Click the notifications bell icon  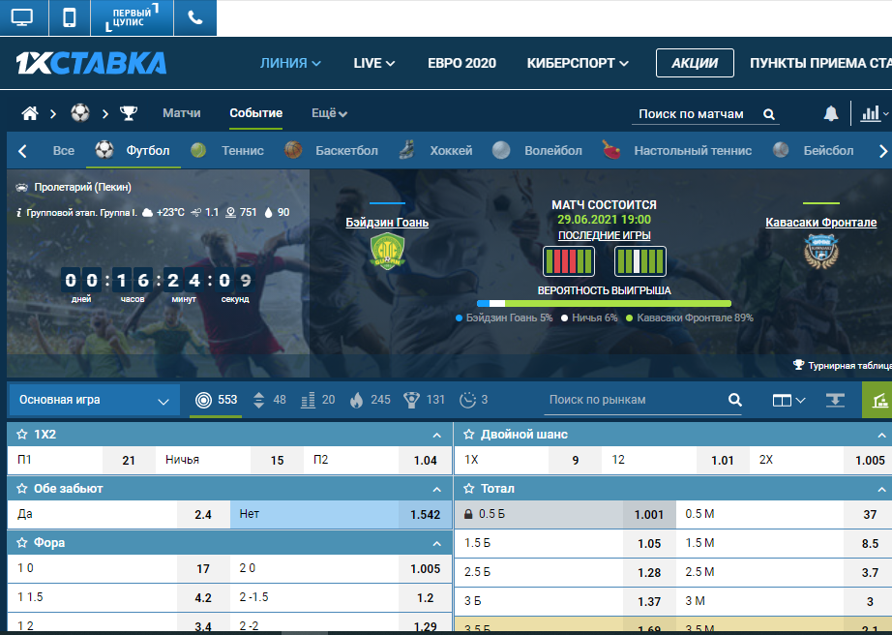tap(831, 114)
